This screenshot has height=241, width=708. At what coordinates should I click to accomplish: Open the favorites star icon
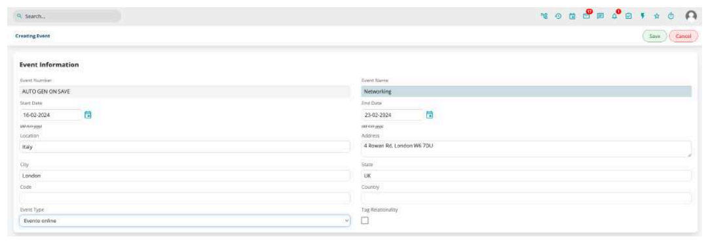pos(657,16)
